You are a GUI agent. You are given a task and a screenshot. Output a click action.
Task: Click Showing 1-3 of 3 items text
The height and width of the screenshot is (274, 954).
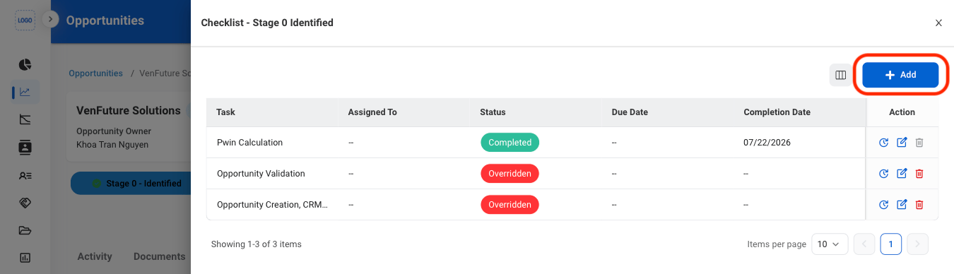257,244
